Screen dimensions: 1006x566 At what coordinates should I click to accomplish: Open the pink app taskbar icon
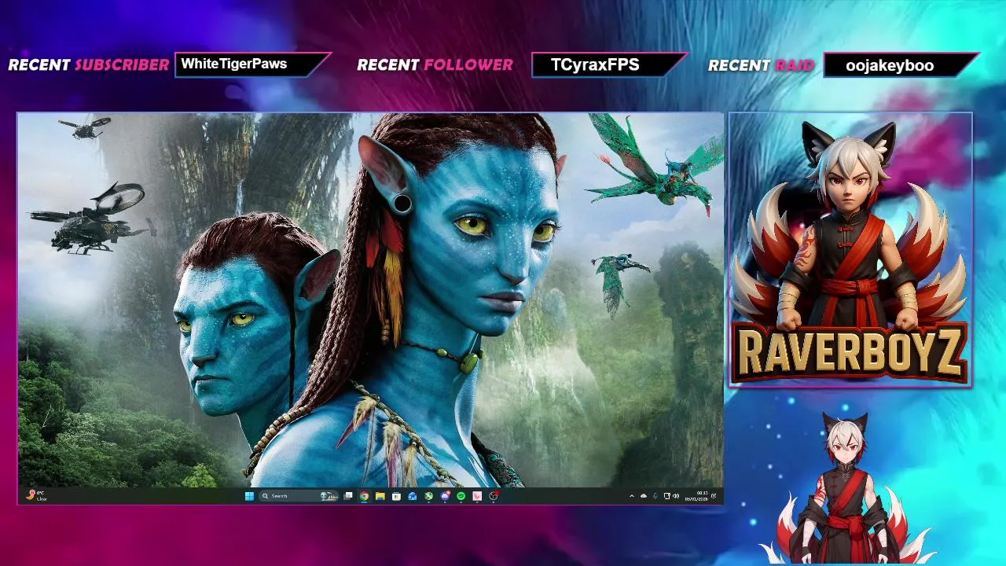tap(477, 496)
